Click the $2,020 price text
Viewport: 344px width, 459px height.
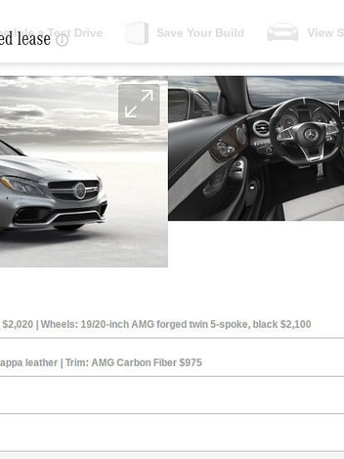click(17, 324)
